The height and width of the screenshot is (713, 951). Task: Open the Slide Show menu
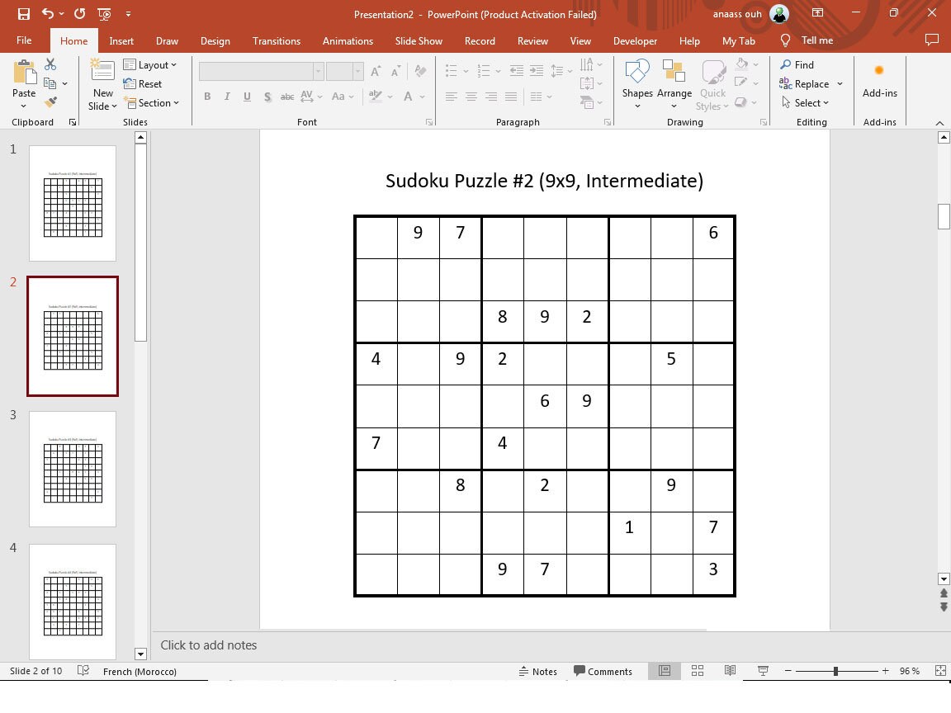click(419, 40)
